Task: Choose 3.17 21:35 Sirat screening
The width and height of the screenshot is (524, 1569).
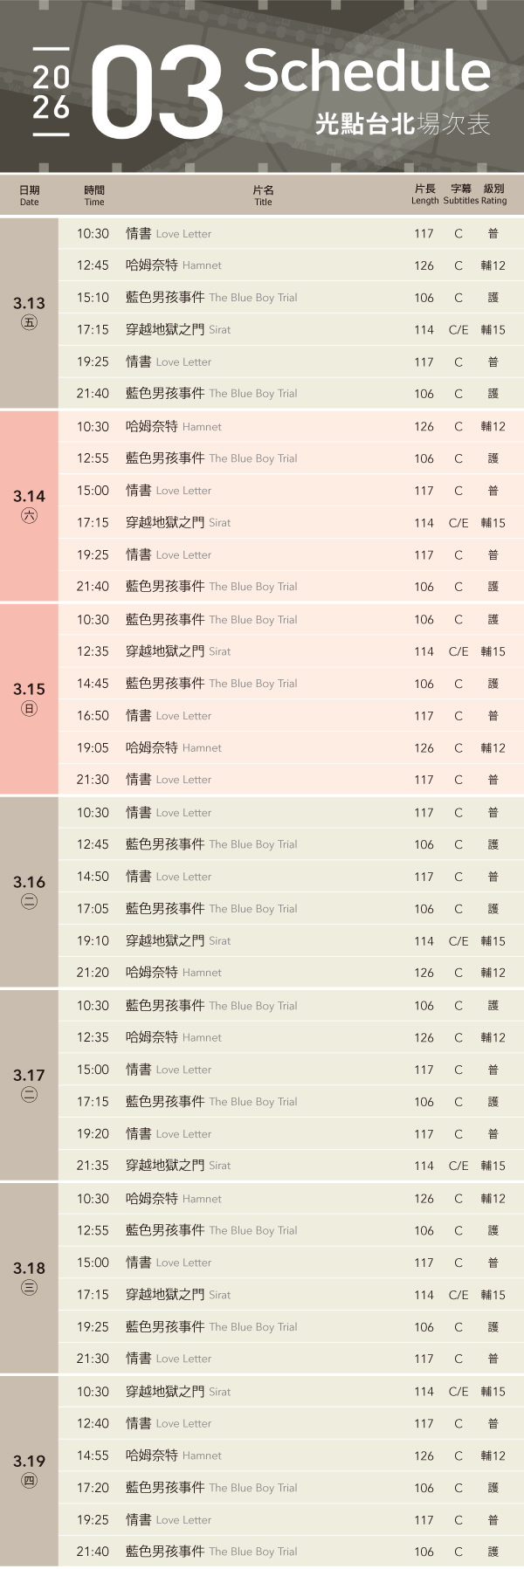Action: tap(178, 1166)
